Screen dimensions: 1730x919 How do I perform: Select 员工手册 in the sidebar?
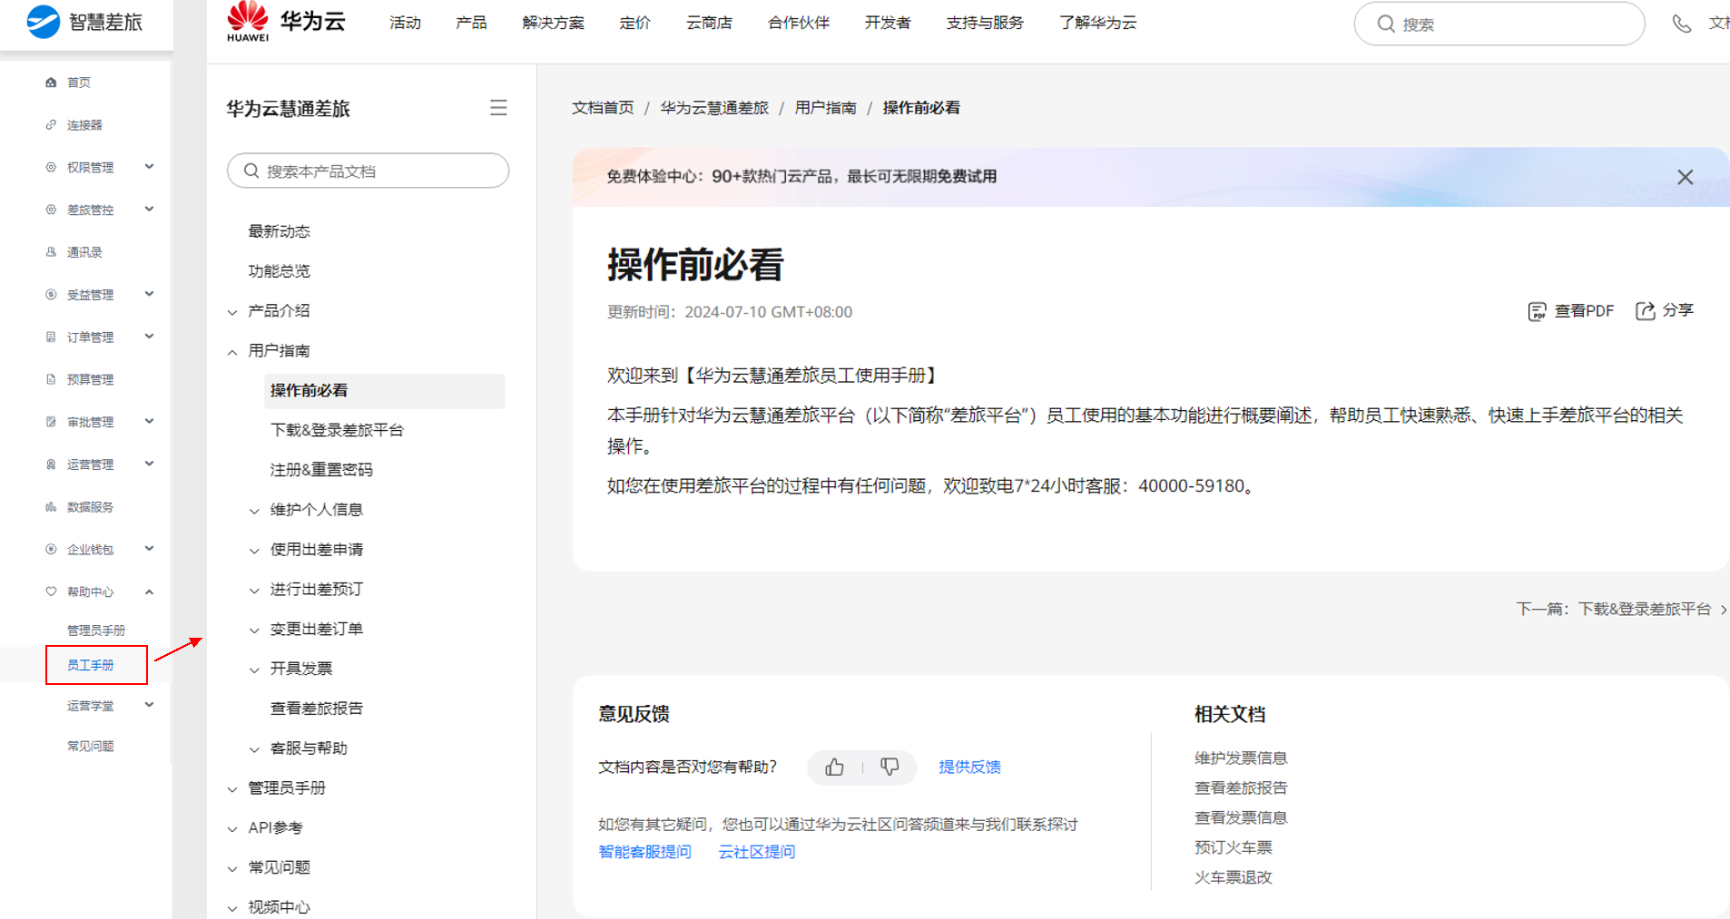click(91, 665)
